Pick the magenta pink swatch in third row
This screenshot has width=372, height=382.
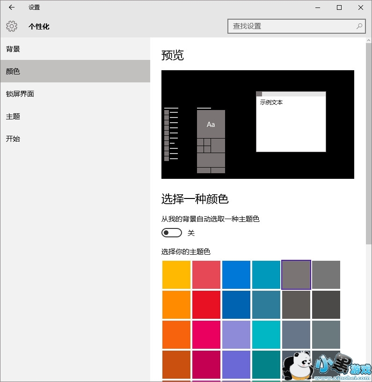(206, 335)
